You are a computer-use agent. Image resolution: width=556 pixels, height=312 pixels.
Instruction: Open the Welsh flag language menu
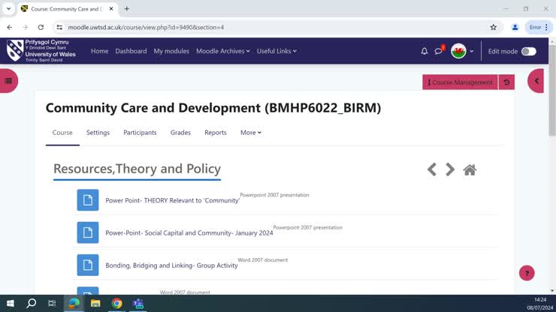pos(461,51)
